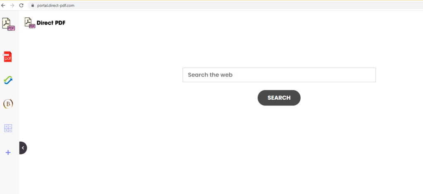
Task: Add a new shortcut with plus icon
Action: coord(8,152)
